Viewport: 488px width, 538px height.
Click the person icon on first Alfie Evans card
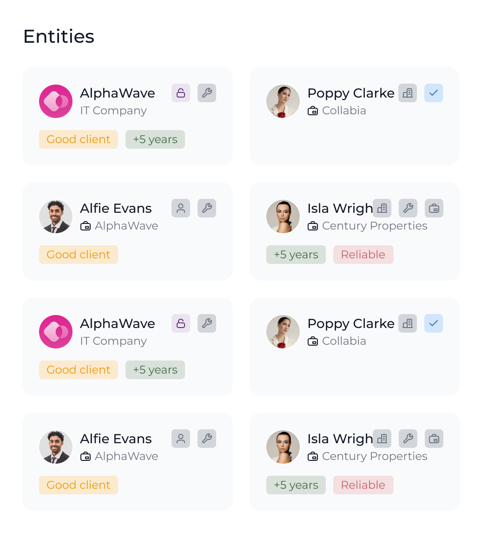click(x=181, y=208)
